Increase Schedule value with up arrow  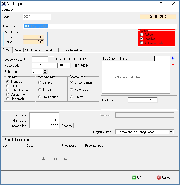coord(45,70)
